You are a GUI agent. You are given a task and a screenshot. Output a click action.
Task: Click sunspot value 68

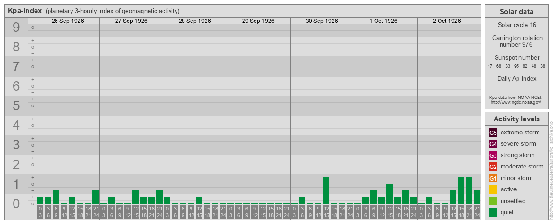coord(499,66)
